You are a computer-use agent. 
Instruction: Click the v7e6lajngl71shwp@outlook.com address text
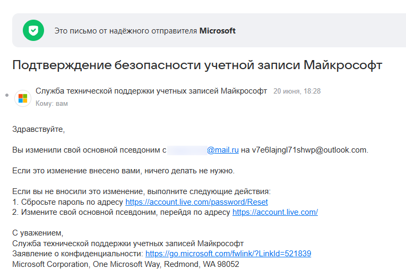(x=309, y=150)
